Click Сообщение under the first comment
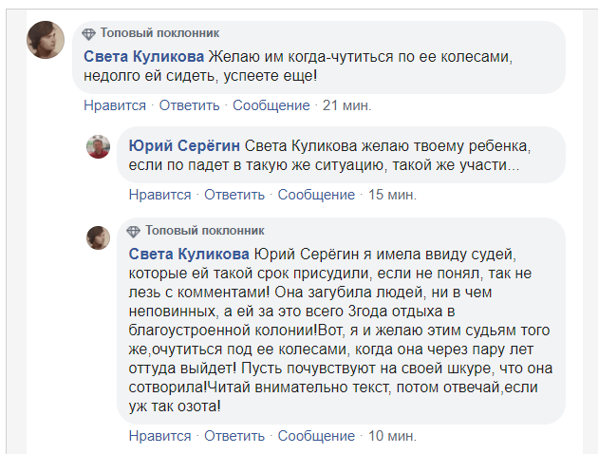This screenshot has width=598, height=454. (x=271, y=104)
